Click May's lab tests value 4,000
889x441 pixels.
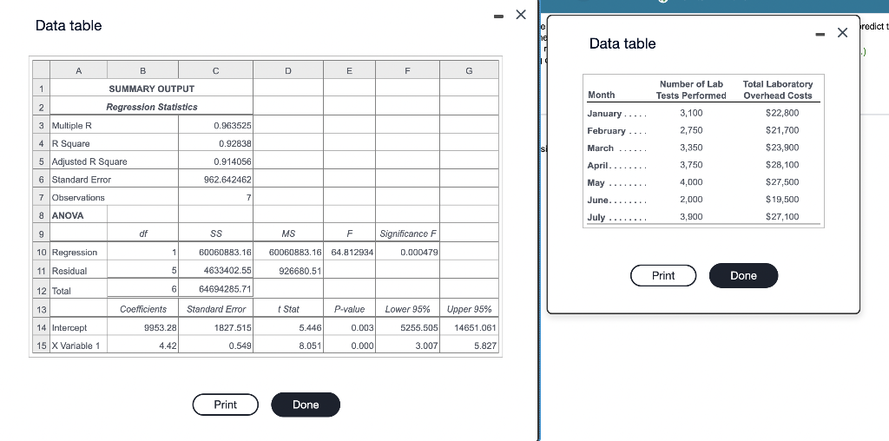pyautogui.click(x=691, y=182)
